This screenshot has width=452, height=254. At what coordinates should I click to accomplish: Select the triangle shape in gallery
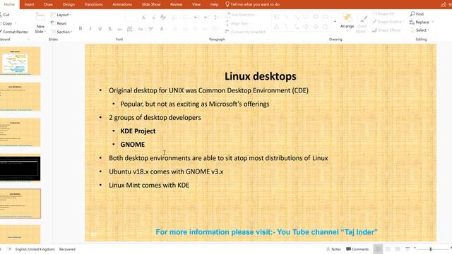[276, 27]
